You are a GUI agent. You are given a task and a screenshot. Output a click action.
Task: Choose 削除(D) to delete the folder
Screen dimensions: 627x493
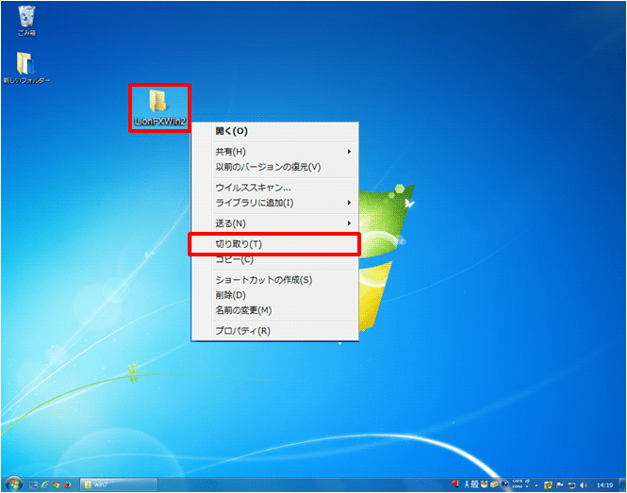pyautogui.click(x=275, y=295)
